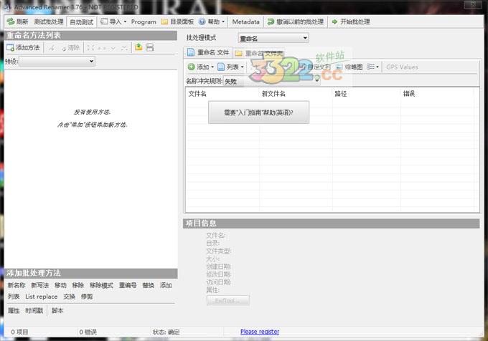Click 测试批处理 in the toolbar

click(49, 21)
